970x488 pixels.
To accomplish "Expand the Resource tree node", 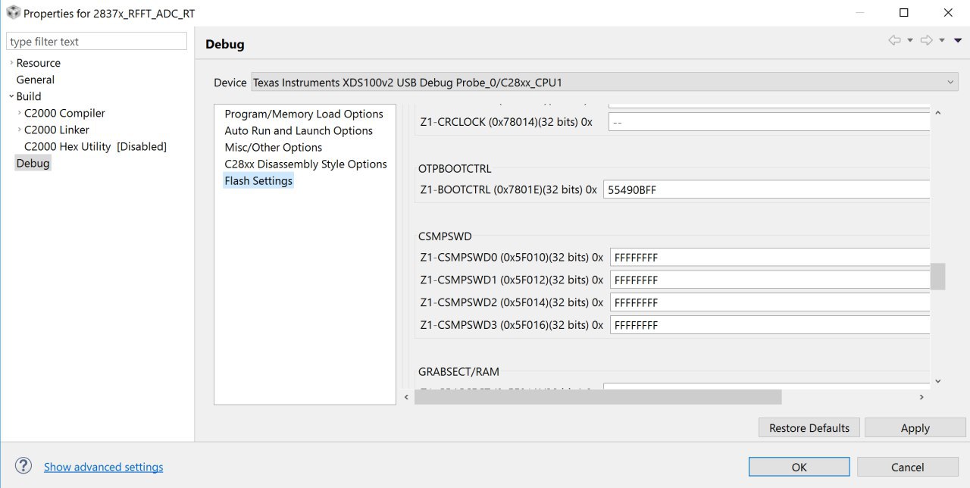I will tap(11, 62).
